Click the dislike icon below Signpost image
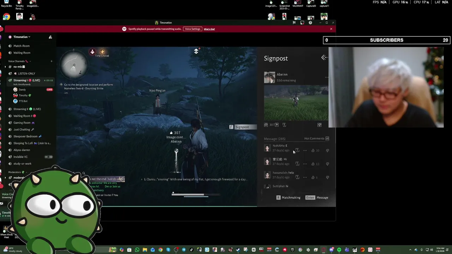The height and width of the screenshot is (254, 452). point(320,125)
